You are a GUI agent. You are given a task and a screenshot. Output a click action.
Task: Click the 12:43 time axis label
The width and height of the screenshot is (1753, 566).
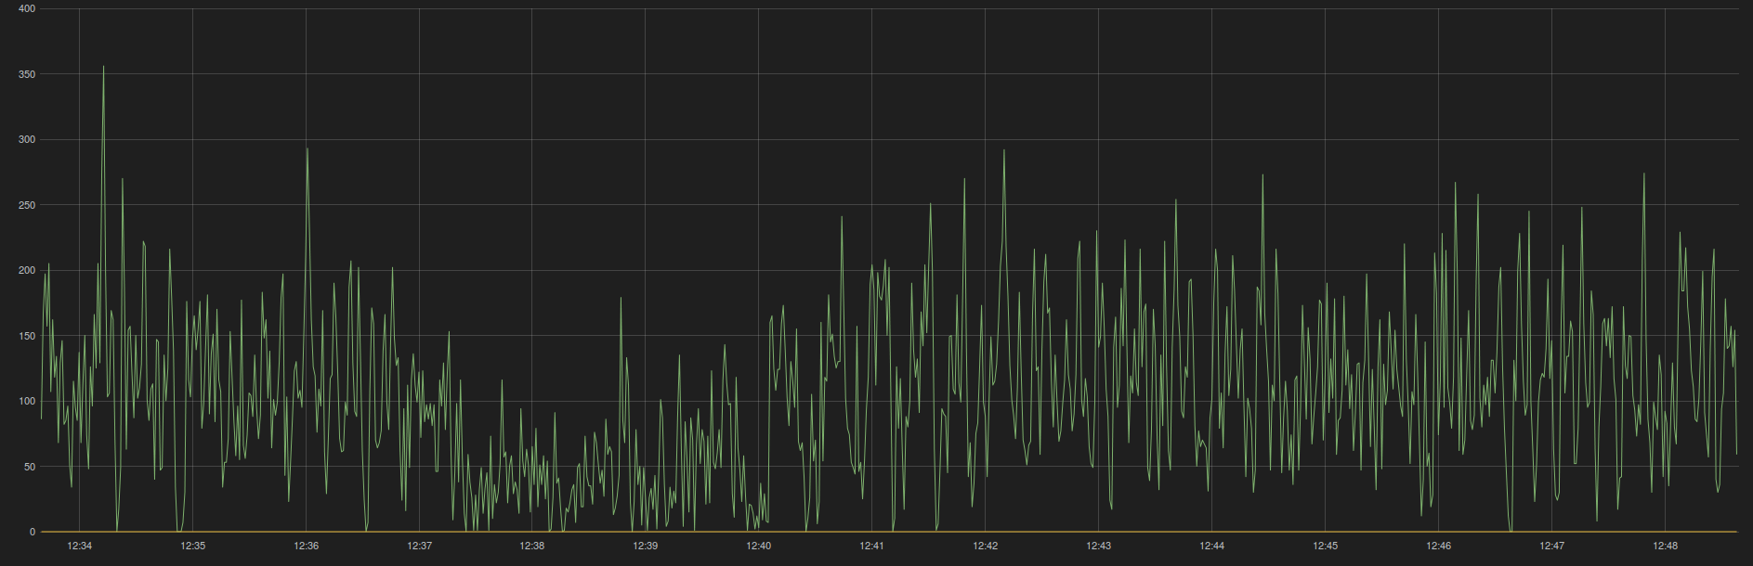tap(1099, 546)
